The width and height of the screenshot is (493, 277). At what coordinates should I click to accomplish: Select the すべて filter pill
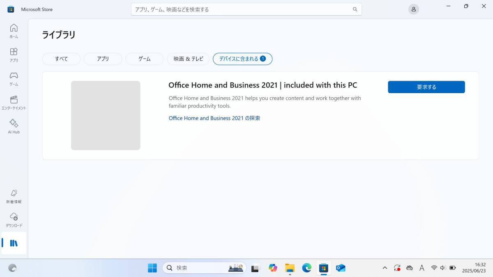(x=61, y=59)
